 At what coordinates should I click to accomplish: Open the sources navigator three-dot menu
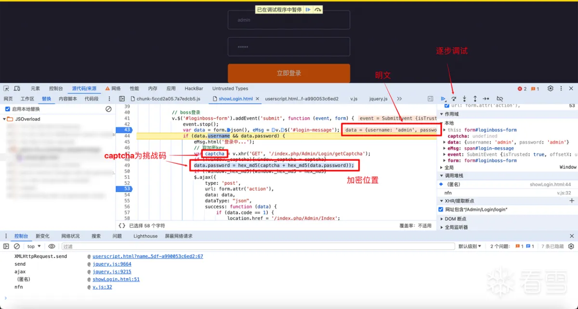click(109, 99)
